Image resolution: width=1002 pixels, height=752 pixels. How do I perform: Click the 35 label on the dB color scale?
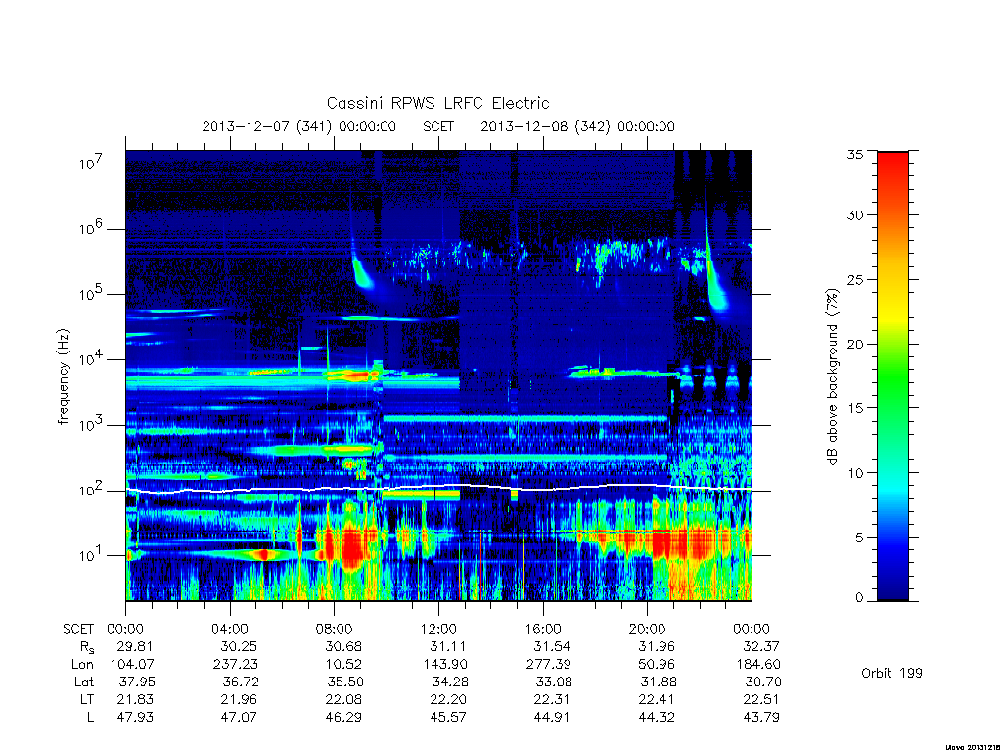(x=855, y=154)
